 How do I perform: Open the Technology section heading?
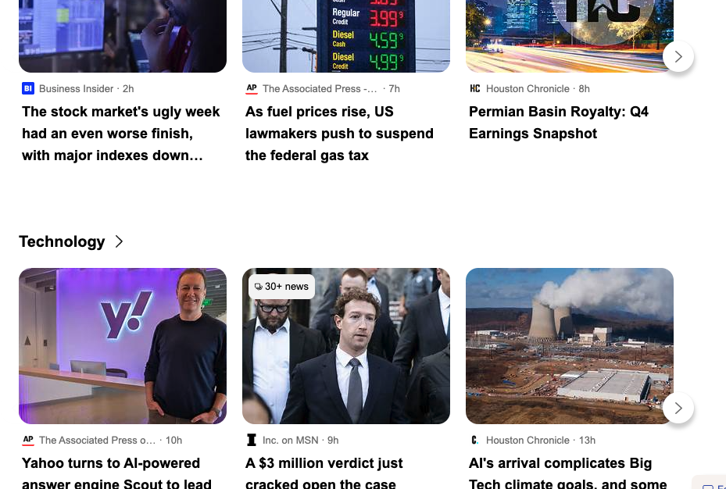pyautogui.click(x=62, y=241)
